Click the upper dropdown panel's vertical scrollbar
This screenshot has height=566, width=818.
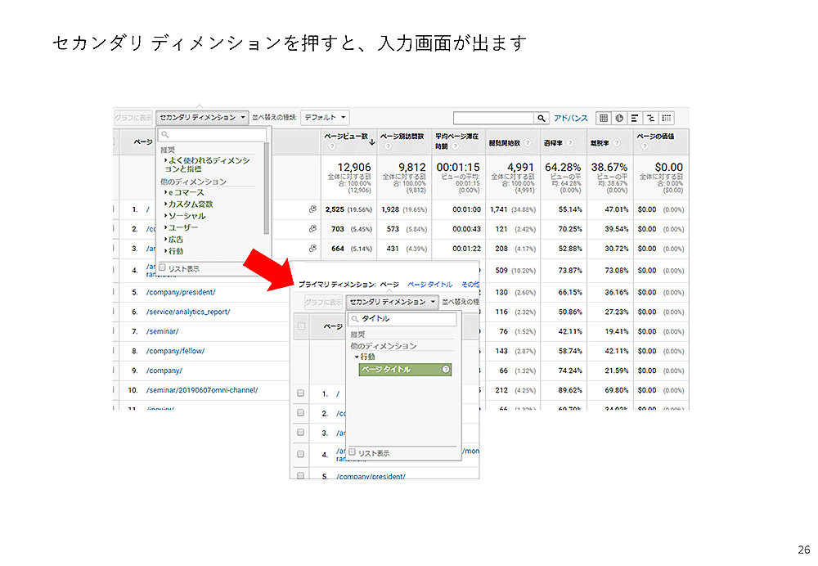click(267, 188)
